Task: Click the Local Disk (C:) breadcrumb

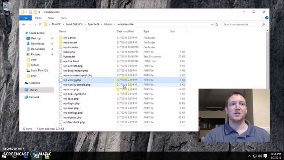Action: coord(74,24)
